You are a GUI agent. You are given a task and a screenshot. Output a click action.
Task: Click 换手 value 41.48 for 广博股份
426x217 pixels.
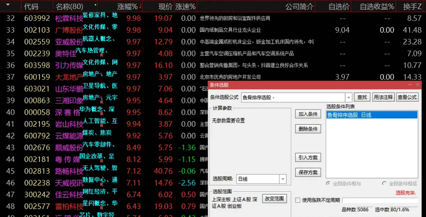pyautogui.click(x=412, y=30)
